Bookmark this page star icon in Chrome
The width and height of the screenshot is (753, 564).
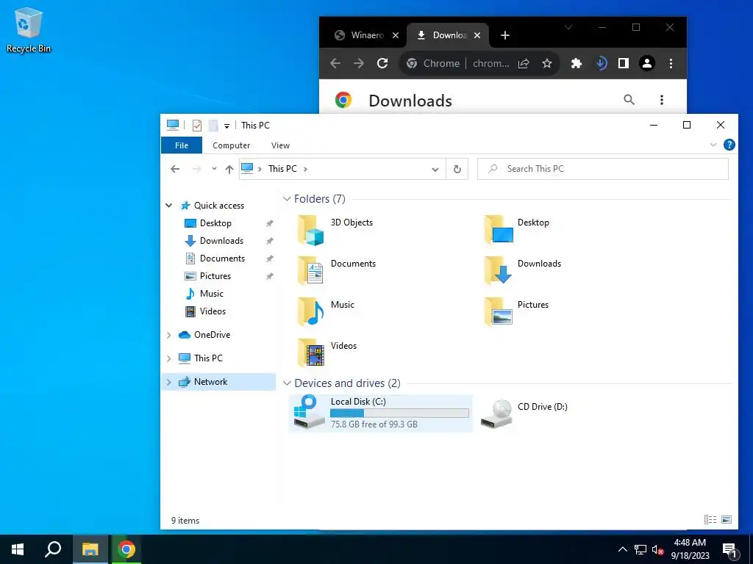547,63
